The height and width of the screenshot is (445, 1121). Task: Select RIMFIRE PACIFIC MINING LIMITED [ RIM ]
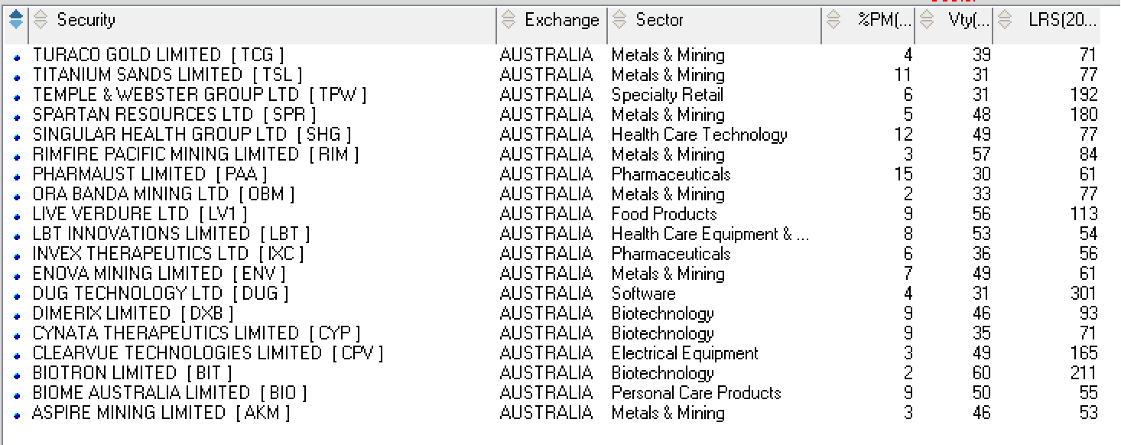click(x=196, y=154)
